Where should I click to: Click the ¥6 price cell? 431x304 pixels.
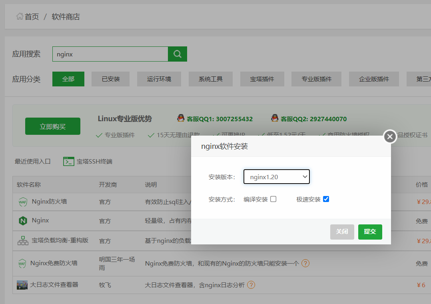pos(421,285)
